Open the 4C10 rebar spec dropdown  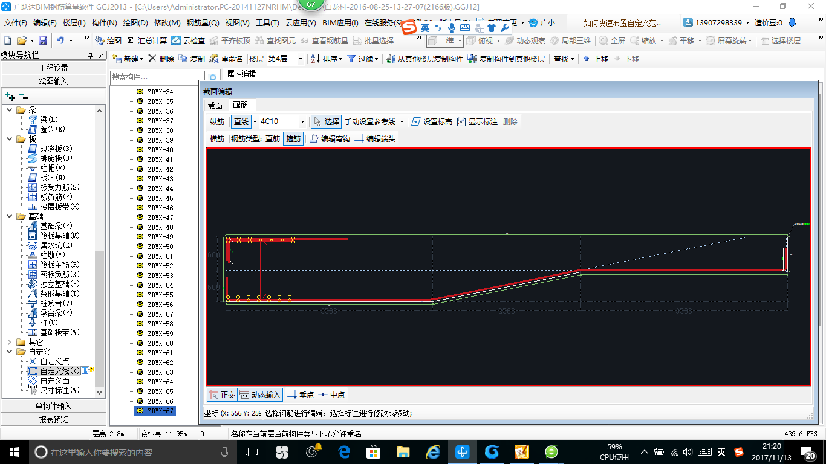(302, 121)
